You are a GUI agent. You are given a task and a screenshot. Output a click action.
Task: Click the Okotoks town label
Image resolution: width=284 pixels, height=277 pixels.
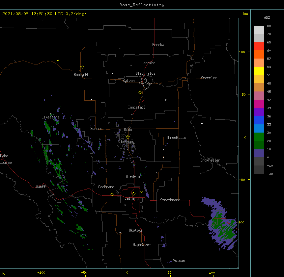coord(136,230)
